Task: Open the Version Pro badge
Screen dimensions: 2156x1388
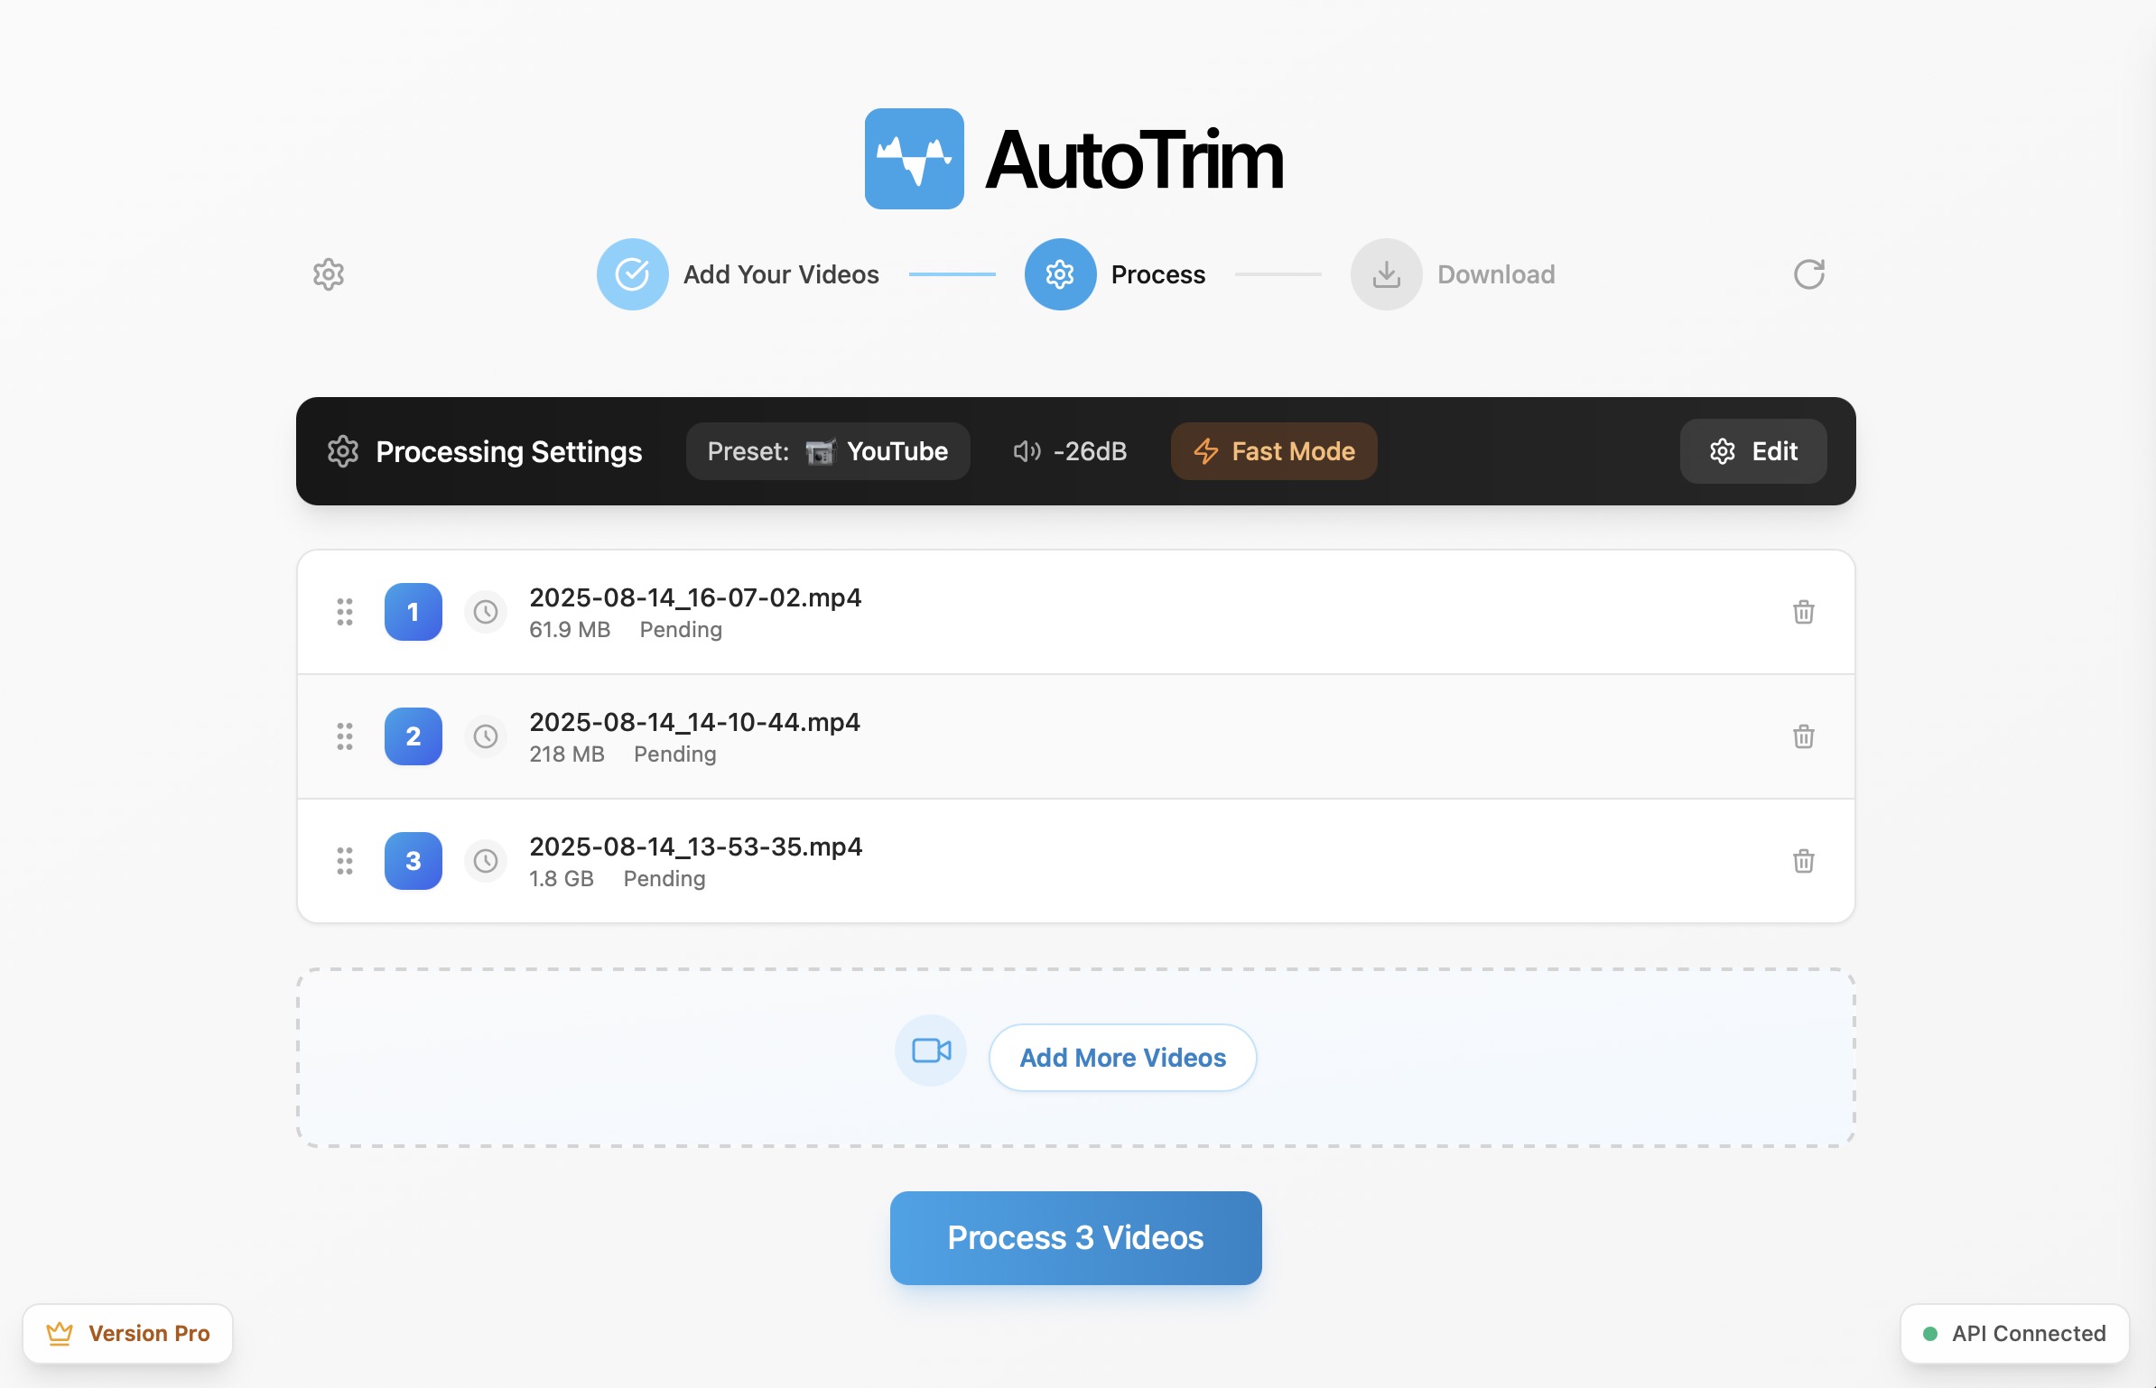Action: click(127, 1334)
